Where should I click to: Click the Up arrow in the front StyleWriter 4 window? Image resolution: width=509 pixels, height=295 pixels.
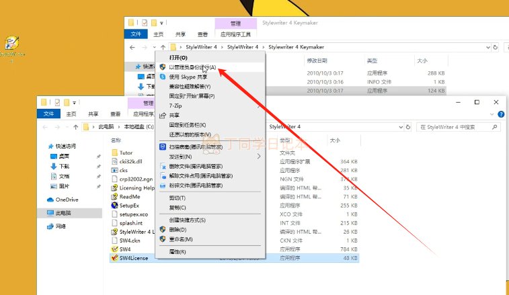pyautogui.click(x=75, y=127)
